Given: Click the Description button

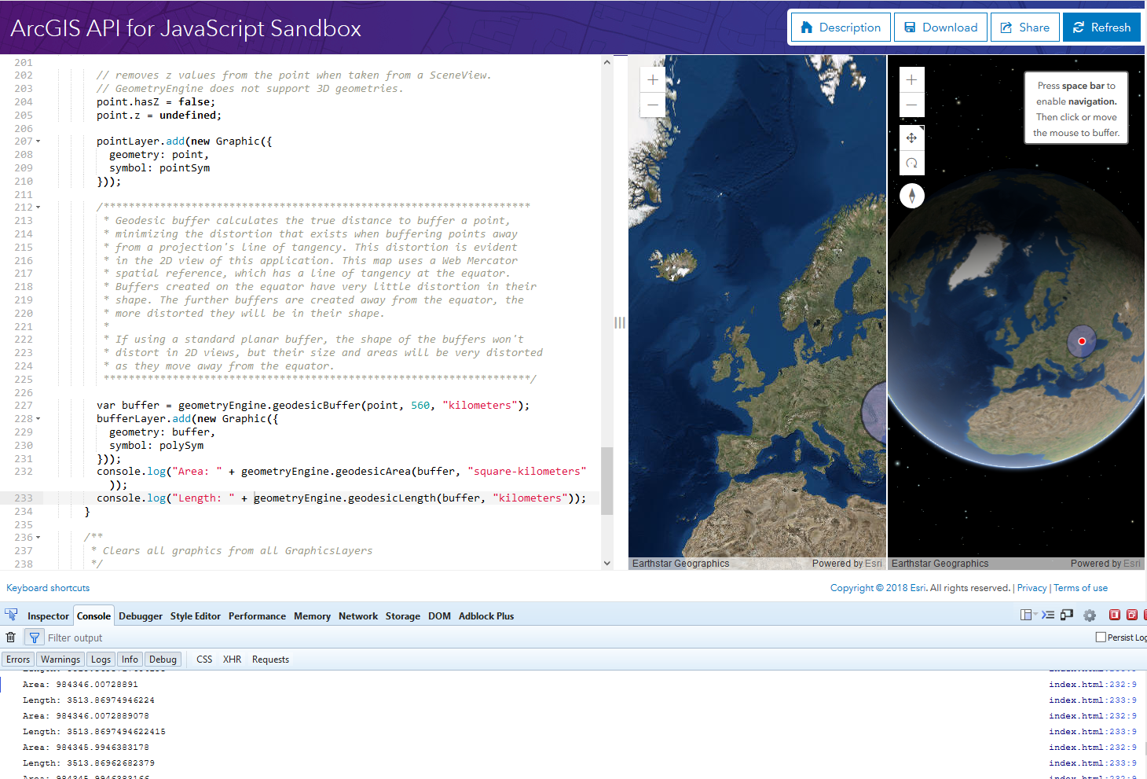Looking at the screenshot, I should tap(841, 28).
